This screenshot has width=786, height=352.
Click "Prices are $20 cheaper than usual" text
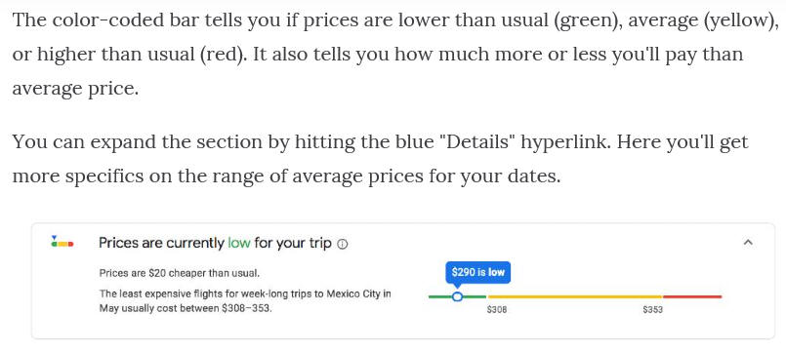click(180, 273)
